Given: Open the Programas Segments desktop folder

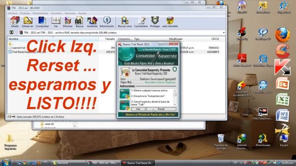Looking at the screenshot, I should [x=10, y=142].
